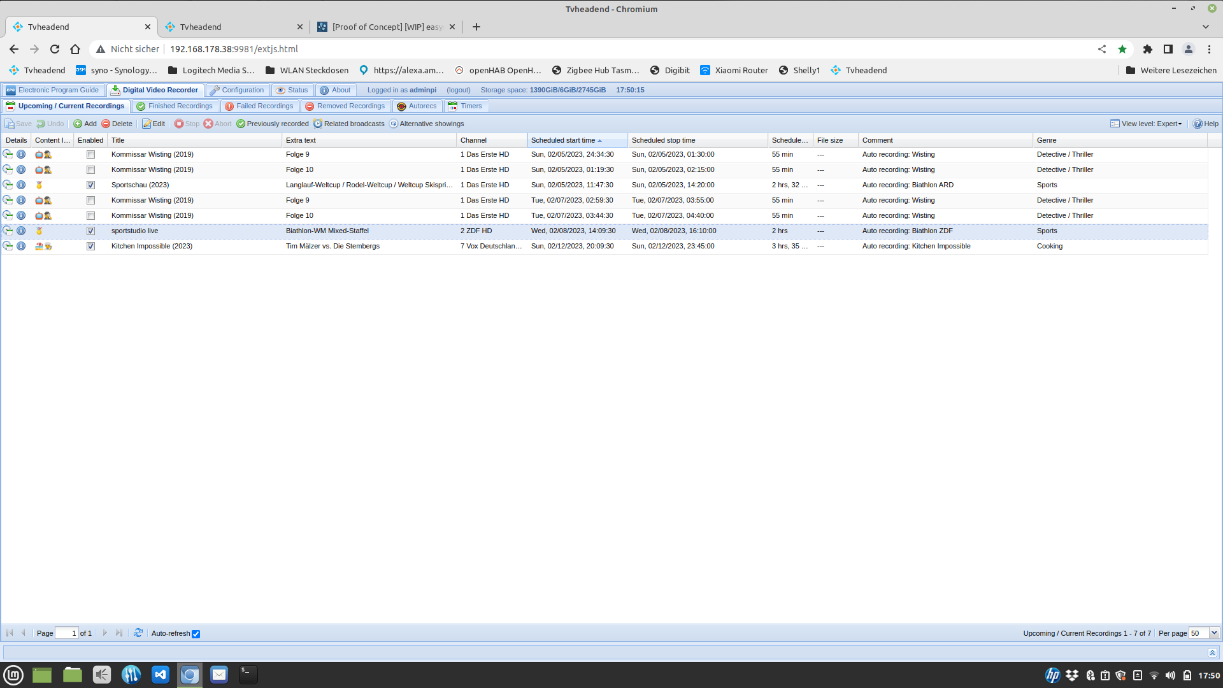Image resolution: width=1223 pixels, height=688 pixels.
Task: Sort by Scheduled start time column
Action: pos(577,140)
